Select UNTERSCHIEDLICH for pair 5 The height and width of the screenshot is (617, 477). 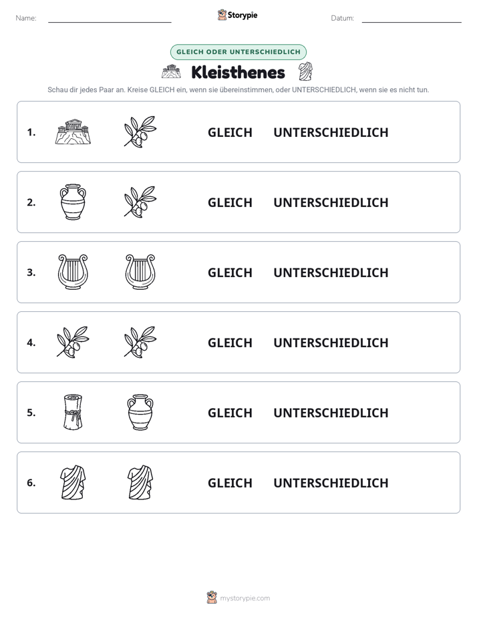331,413
